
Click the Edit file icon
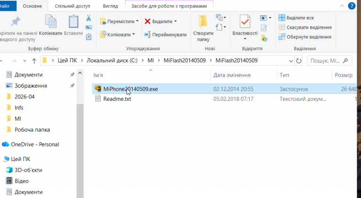pos(264,28)
